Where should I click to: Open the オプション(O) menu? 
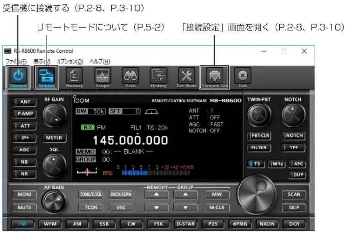coord(70,61)
